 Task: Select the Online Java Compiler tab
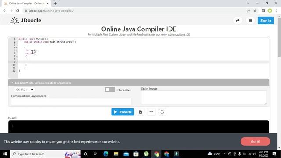(26, 4)
